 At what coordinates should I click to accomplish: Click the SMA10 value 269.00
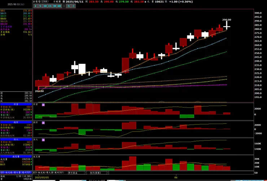27,13
